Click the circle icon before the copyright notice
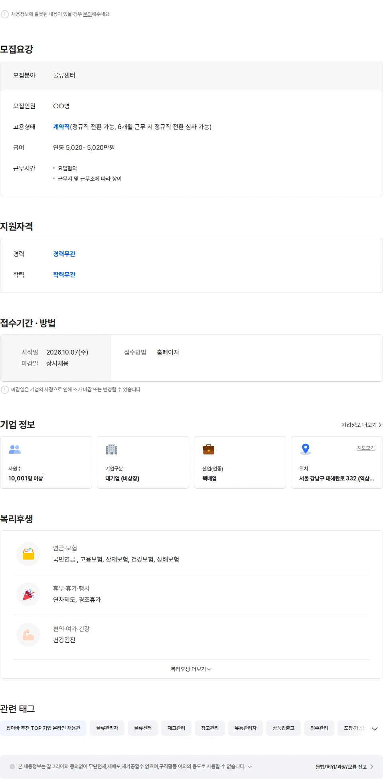This screenshot has height=779, width=383. (x=12, y=767)
